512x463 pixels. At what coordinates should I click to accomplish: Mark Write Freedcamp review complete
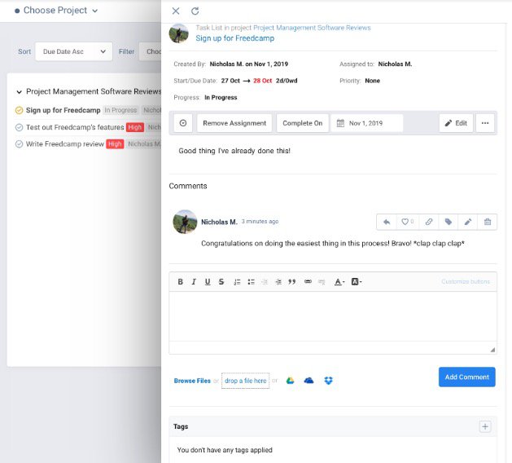(x=20, y=143)
